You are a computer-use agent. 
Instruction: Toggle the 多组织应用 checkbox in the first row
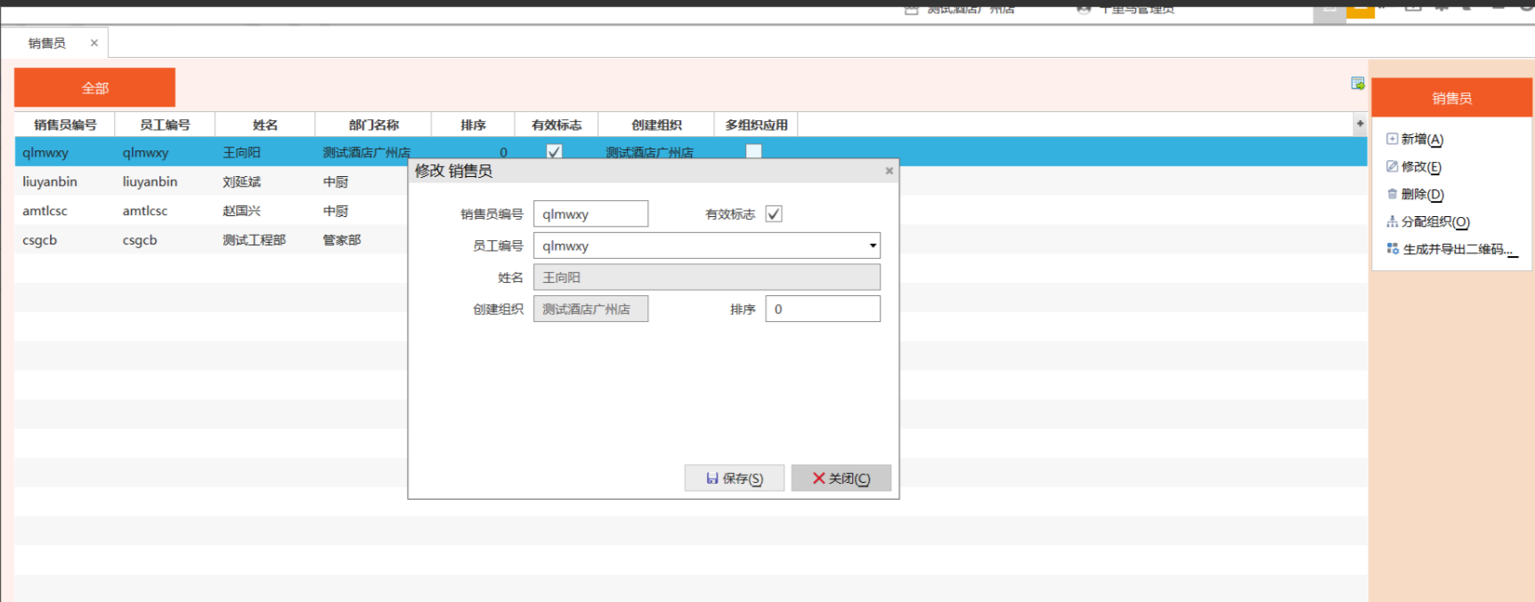[x=754, y=152]
